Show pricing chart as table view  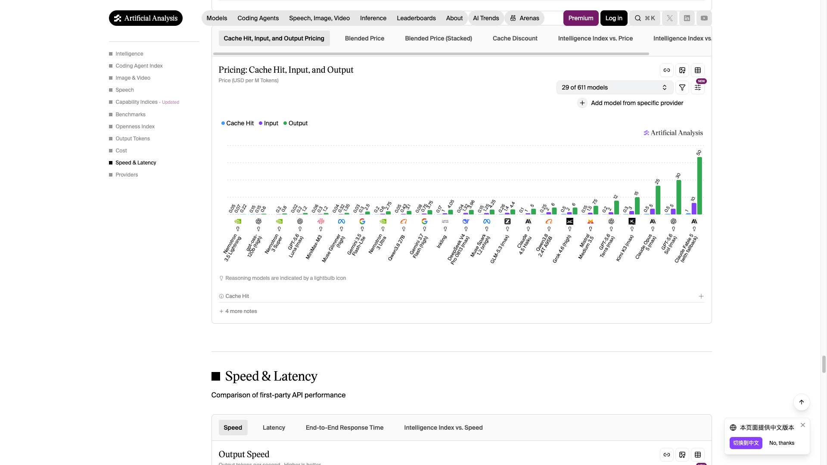tap(697, 70)
